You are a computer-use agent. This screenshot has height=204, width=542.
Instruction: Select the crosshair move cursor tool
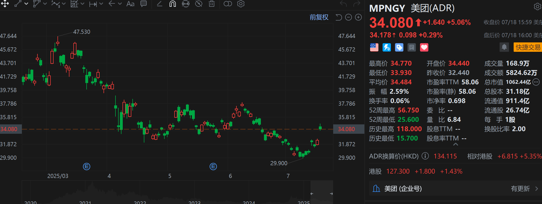point(5,4)
